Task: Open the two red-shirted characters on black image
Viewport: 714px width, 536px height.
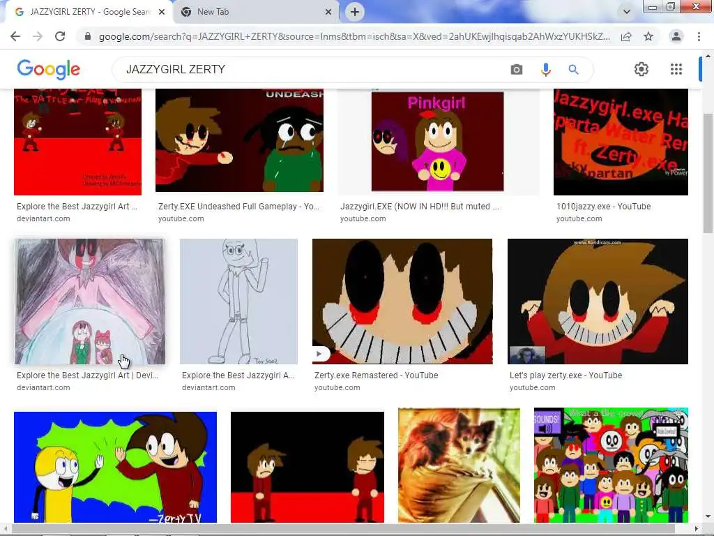Action: pyautogui.click(x=307, y=467)
